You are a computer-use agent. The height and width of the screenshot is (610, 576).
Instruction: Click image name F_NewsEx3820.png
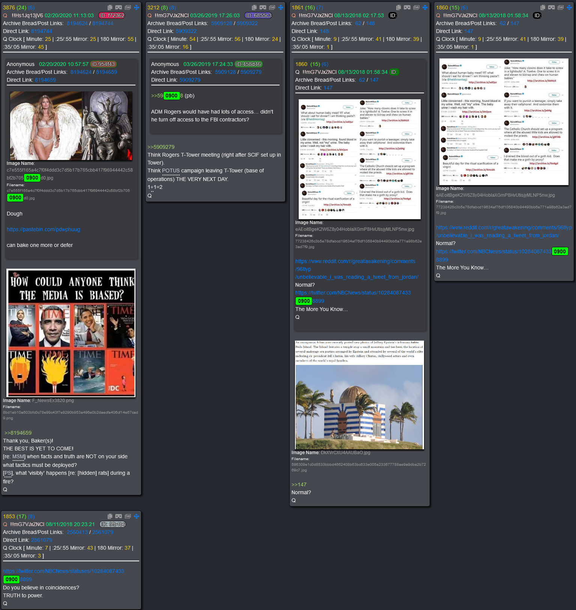point(53,401)
